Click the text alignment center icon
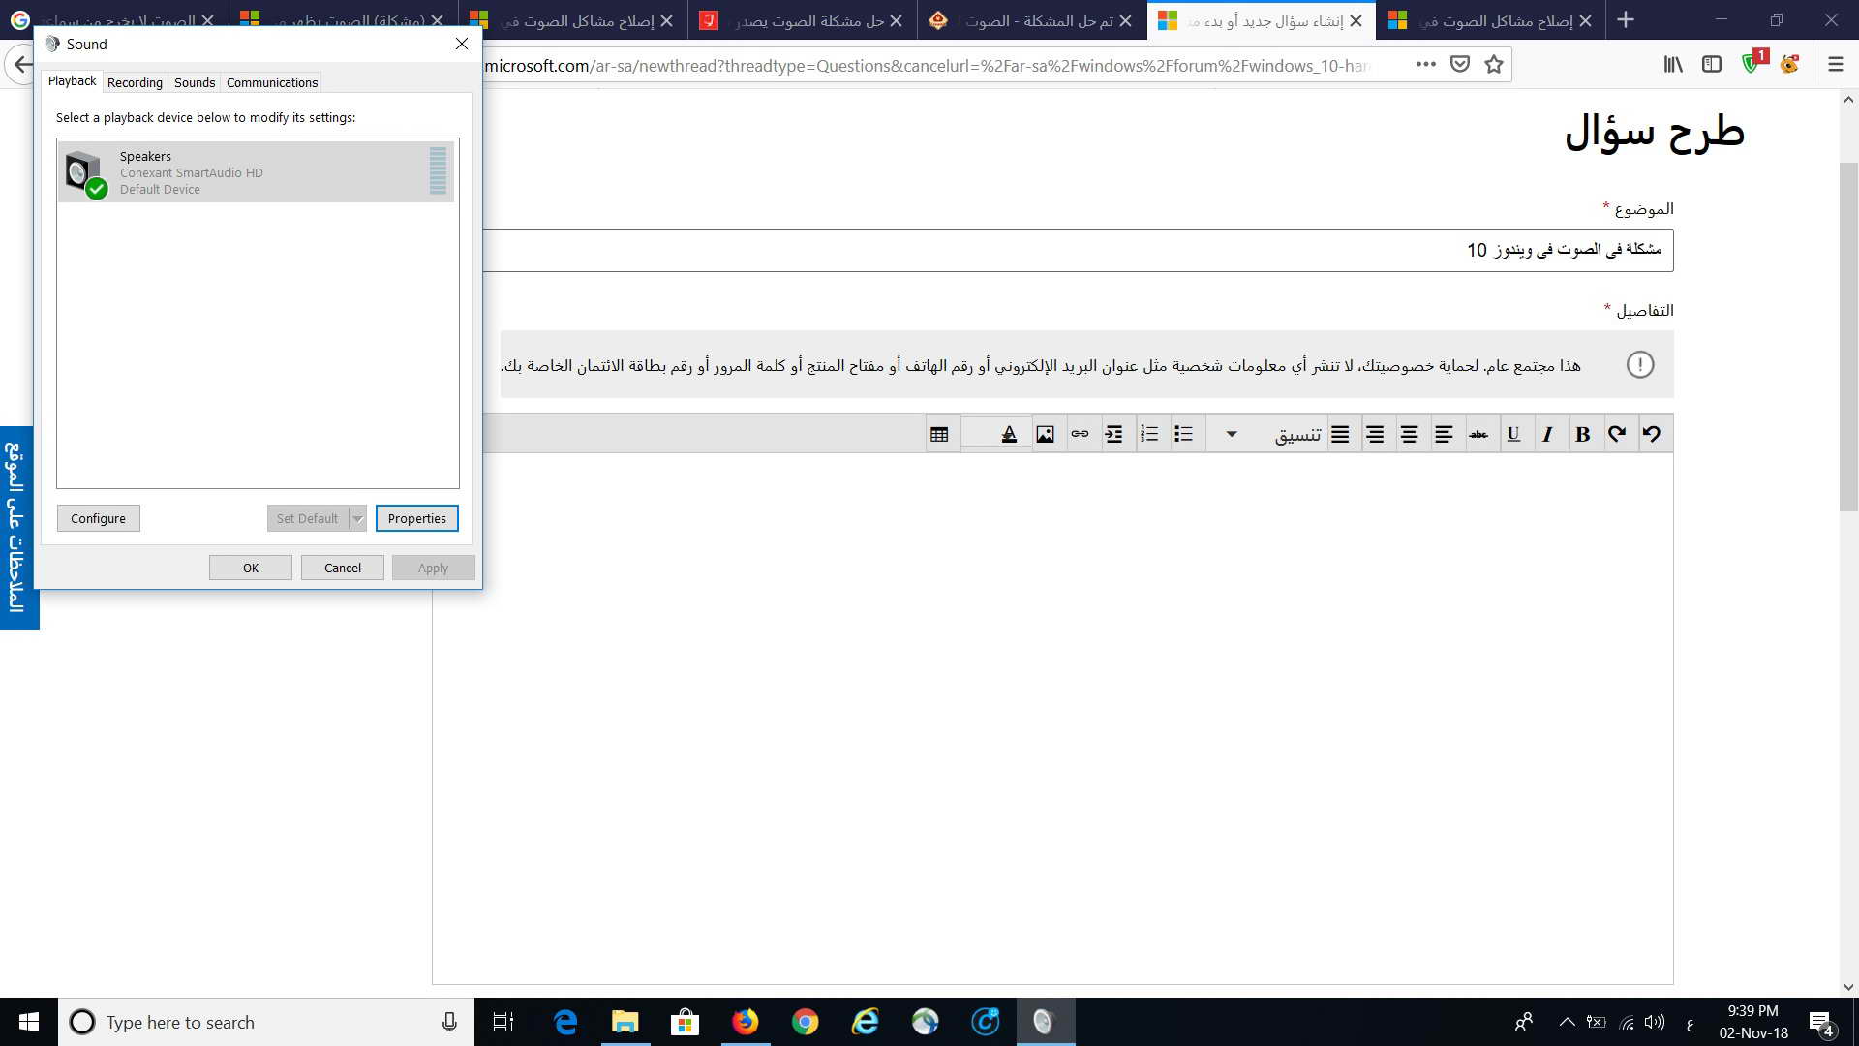Screen dimensions: 1859x1046 pos(1407,433)
